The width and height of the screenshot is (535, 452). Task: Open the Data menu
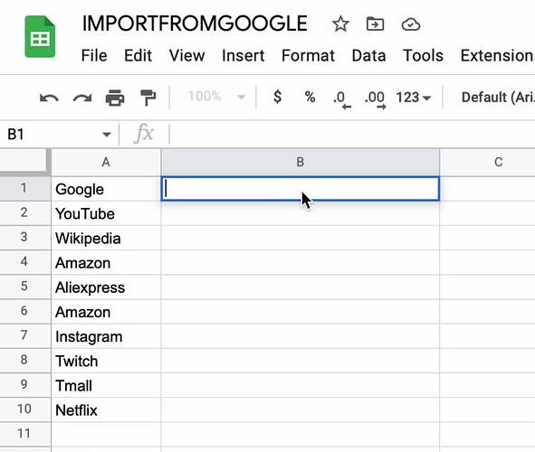click(368, 55)
